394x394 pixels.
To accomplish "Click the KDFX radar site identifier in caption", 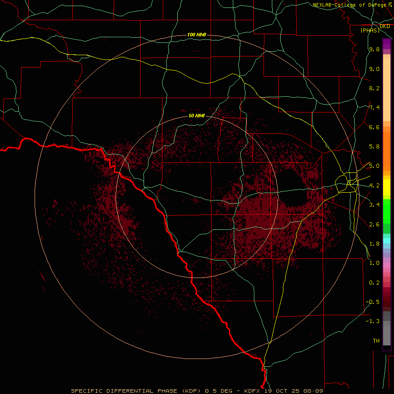I will 253,391.
